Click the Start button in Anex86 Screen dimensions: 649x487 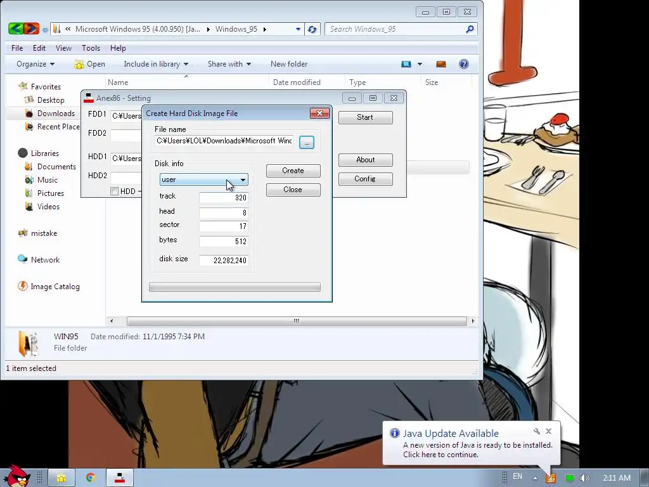(x=365, y=117)
